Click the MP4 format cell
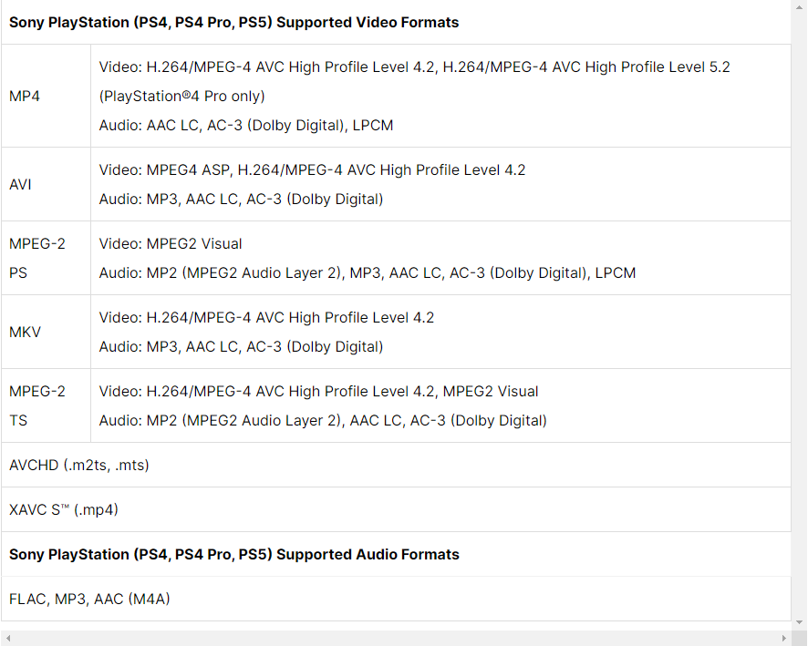The image size is (808, 646). (46, 96)
